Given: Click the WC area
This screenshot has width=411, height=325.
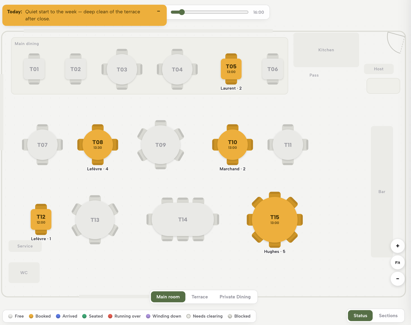Looking at the screenshot, I should pyautogui.click(x=24, y=273).
